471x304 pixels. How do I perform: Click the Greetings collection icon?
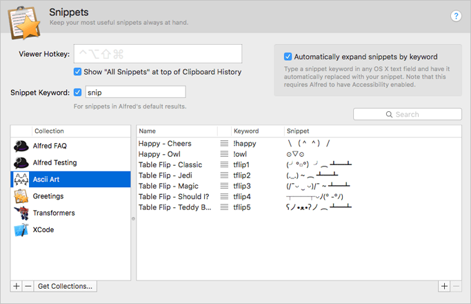21,196
